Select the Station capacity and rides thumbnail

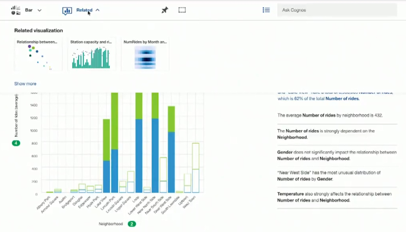pyautogui.click(x=92, y=54)
